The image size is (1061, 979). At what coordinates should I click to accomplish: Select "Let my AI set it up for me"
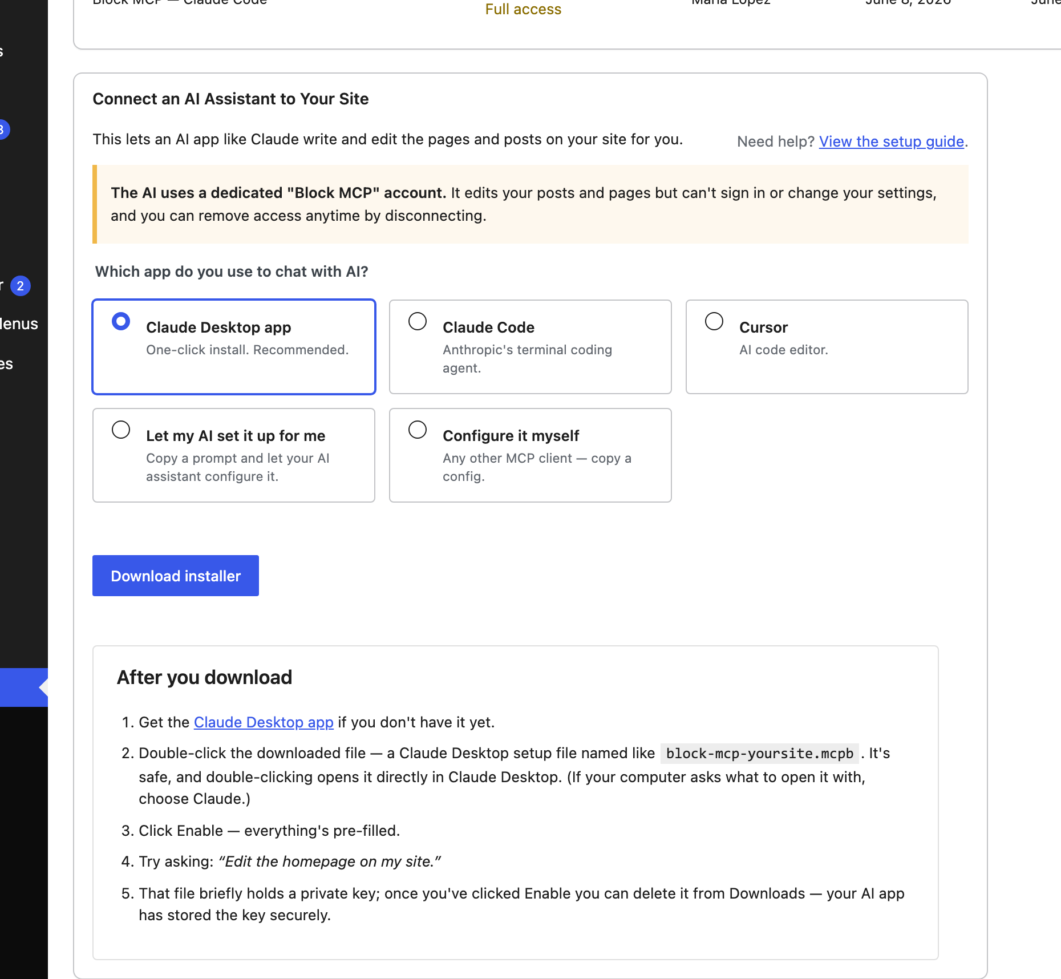(121, 430)
